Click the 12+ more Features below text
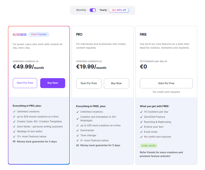This screenshot has width=205, height=170. (x=32, y=136)
